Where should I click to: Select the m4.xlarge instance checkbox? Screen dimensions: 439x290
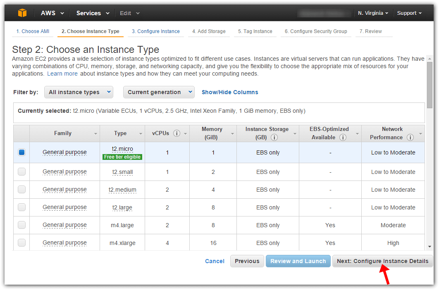(x=21, y=242)
